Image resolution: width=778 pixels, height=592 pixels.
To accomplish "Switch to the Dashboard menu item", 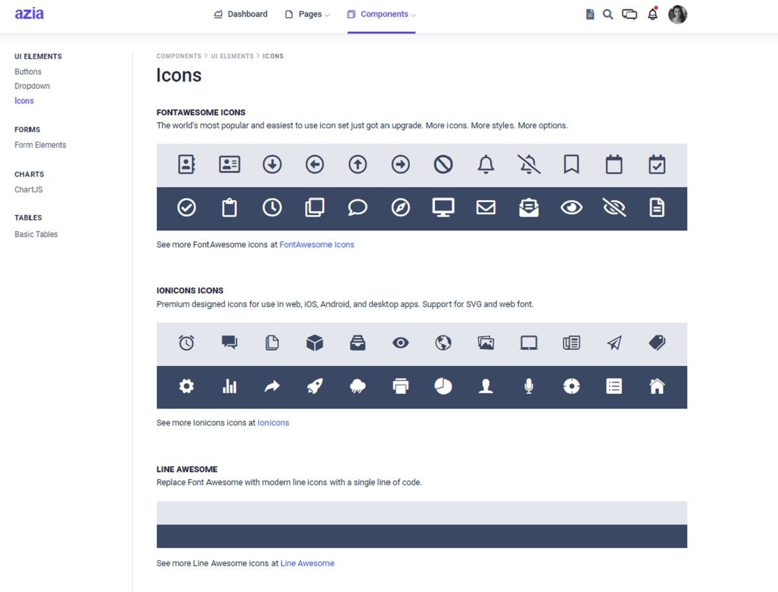I will tap(241, 14).
